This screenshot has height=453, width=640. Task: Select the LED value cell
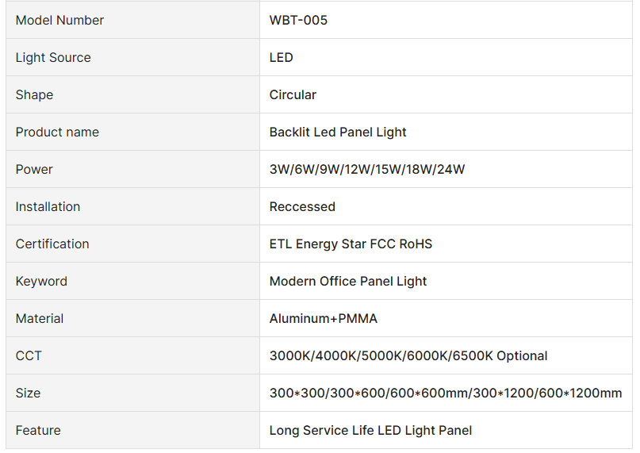tap(282, 57)
